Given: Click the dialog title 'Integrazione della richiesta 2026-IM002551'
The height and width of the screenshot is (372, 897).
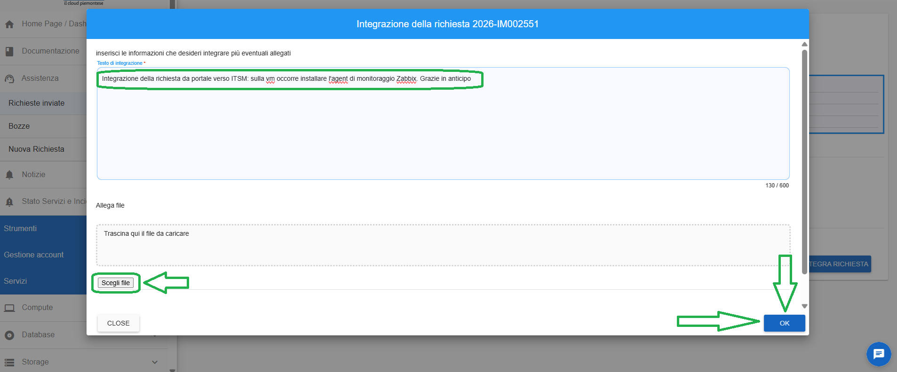Looking at the screenshot, I should (447, 24).
